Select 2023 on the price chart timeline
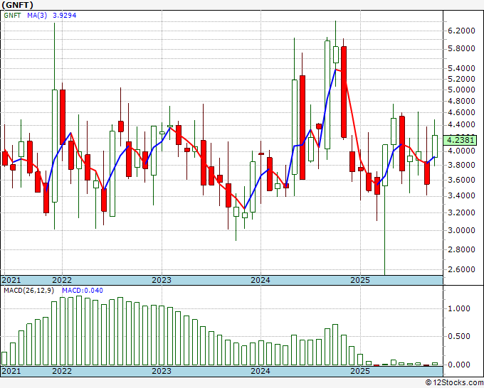Screen dimensions: 484x388 162,280
